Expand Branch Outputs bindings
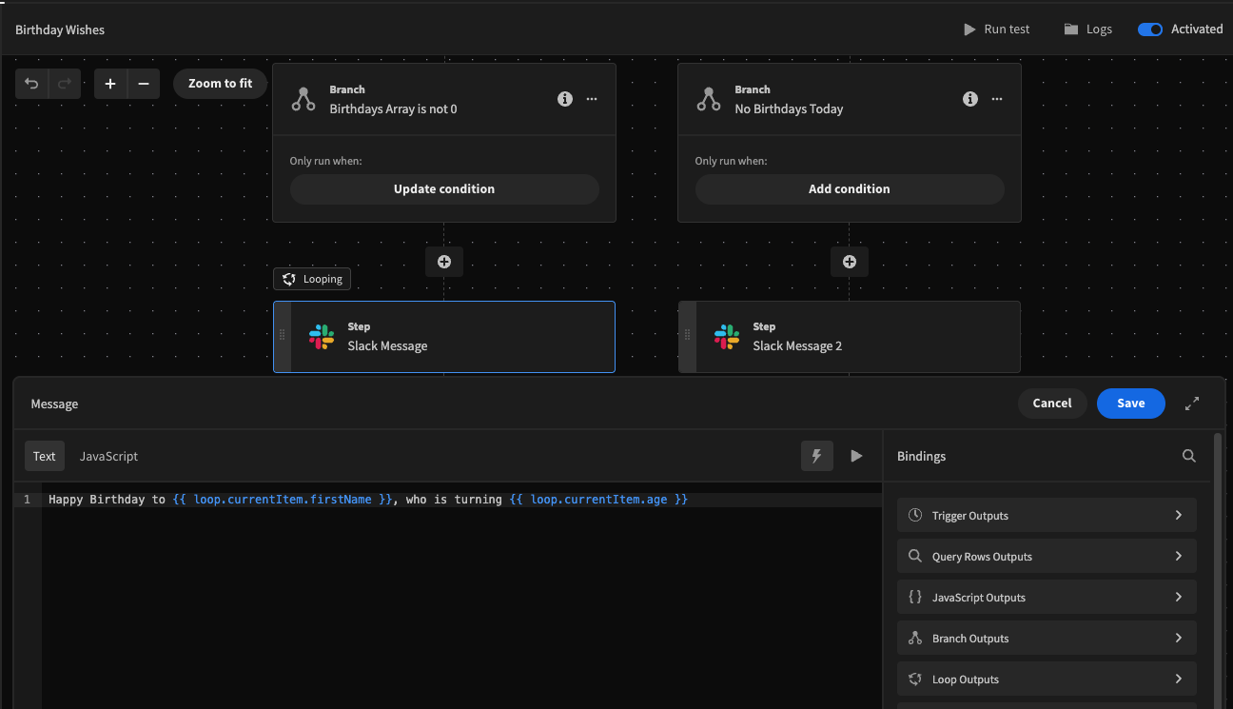The width and height of the screenshot is (1233, 709). [1047, 638]
